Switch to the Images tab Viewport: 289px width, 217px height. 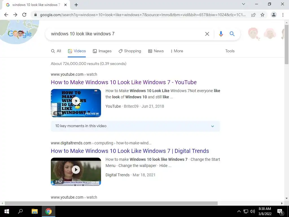[102, 51]
